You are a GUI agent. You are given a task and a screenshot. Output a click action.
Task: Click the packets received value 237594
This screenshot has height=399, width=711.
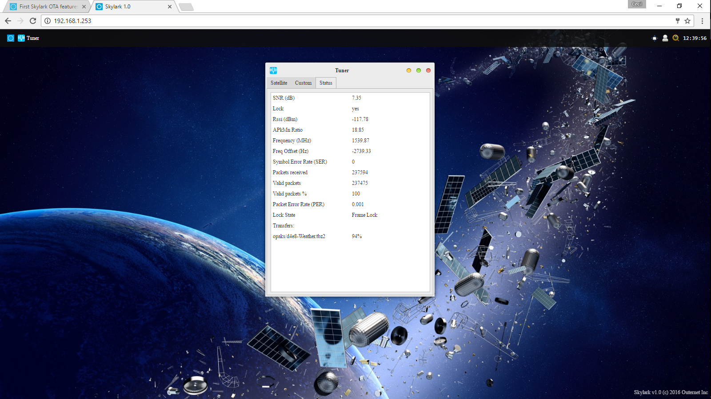tap(360, 172)
